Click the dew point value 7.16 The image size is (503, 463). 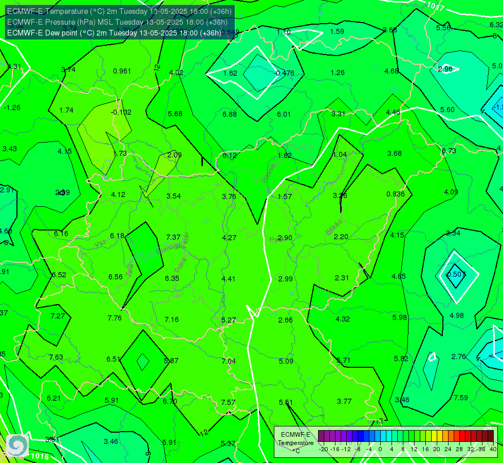click(171, 319)
